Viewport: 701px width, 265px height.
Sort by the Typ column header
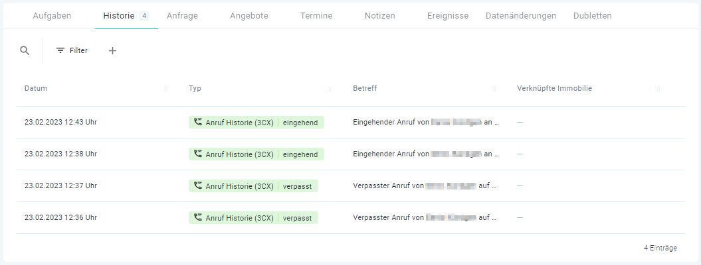click(x=195, y=88)
